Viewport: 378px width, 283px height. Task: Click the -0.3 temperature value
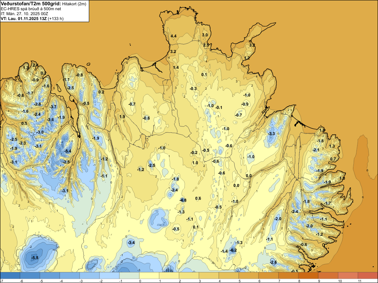click(193, 89)
